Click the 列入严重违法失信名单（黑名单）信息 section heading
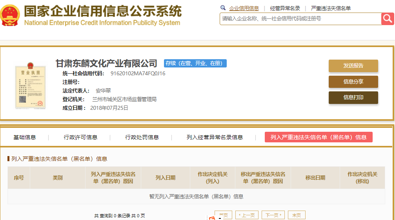395x220 pixels. click(x=59, y=159)
